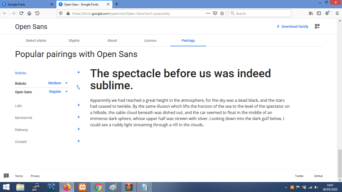Open the Open Sans Regular weight dropdown
The height and width of the screenshot is (192, 342).
coord(58,92)
